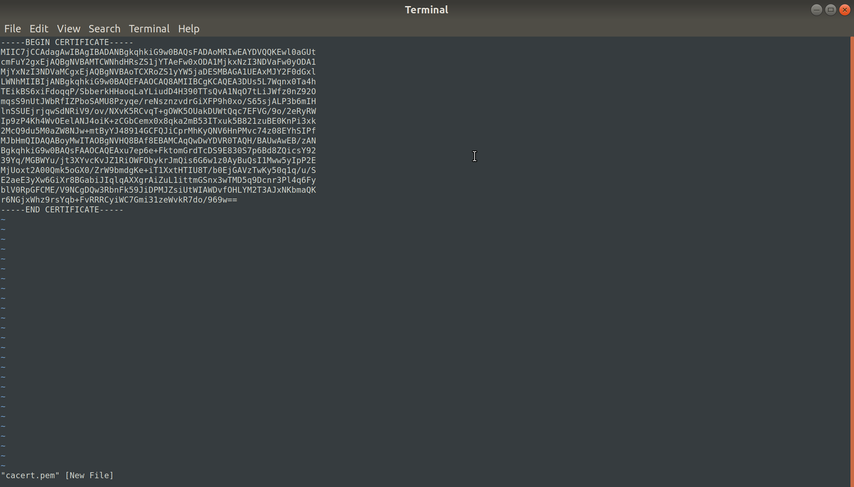854x487 pixels.
Task: Click the BEGIN CERTIFICATE line
Action: tap(67, 42)
